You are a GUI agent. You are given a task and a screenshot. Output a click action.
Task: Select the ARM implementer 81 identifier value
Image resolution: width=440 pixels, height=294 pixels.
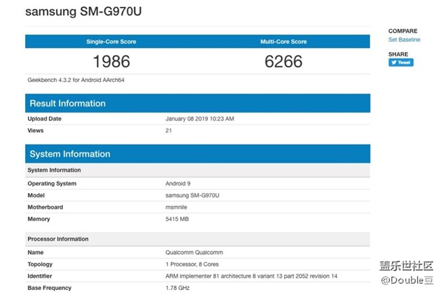(x=251, y=276)
